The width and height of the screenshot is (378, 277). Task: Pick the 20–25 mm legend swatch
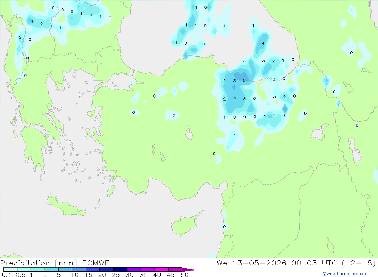click(x=107, y=269)
